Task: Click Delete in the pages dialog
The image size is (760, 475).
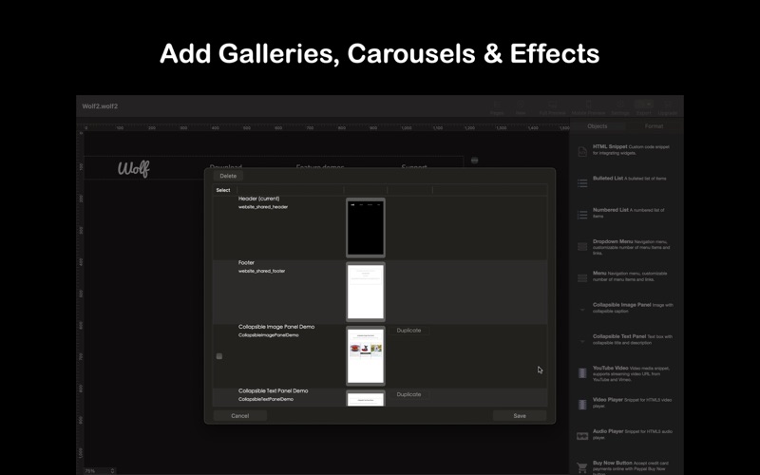Action: click(x=228, y=176)
